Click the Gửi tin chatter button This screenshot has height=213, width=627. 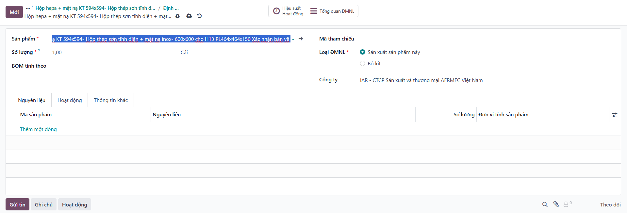pyautogui.click(x=17, y=205)
